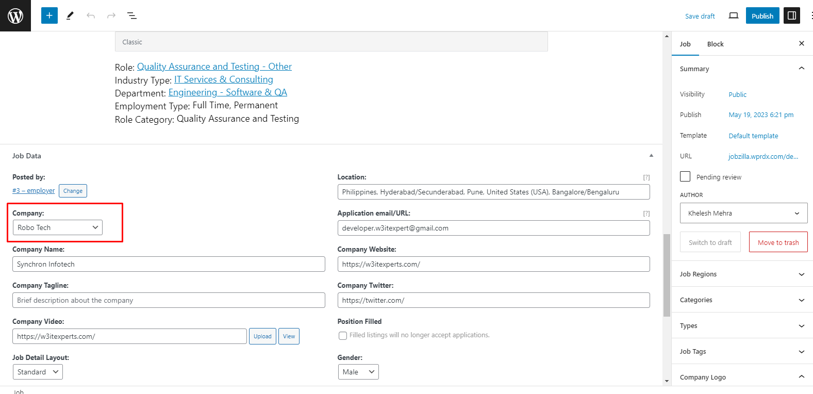Click the Move to trash button

tap(778, 242)
